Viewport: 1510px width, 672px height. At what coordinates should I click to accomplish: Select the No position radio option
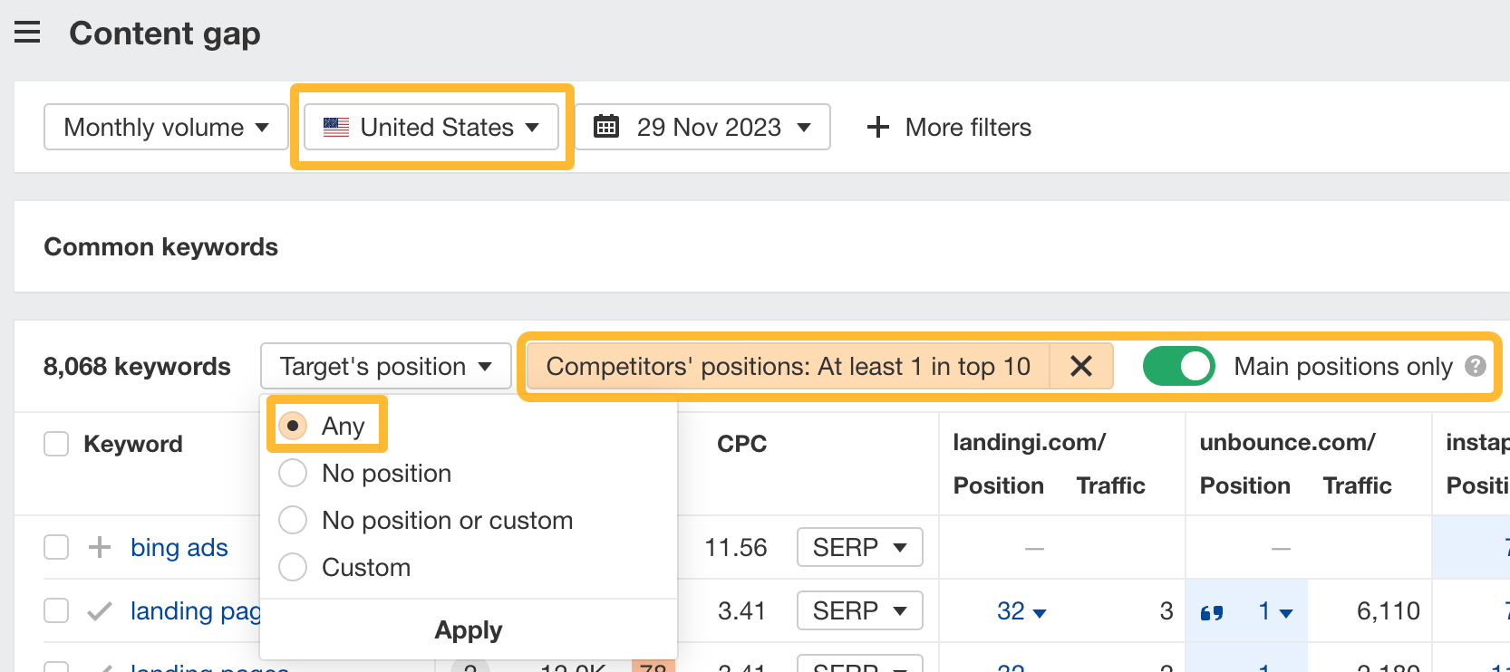click(x=293, y=473)
